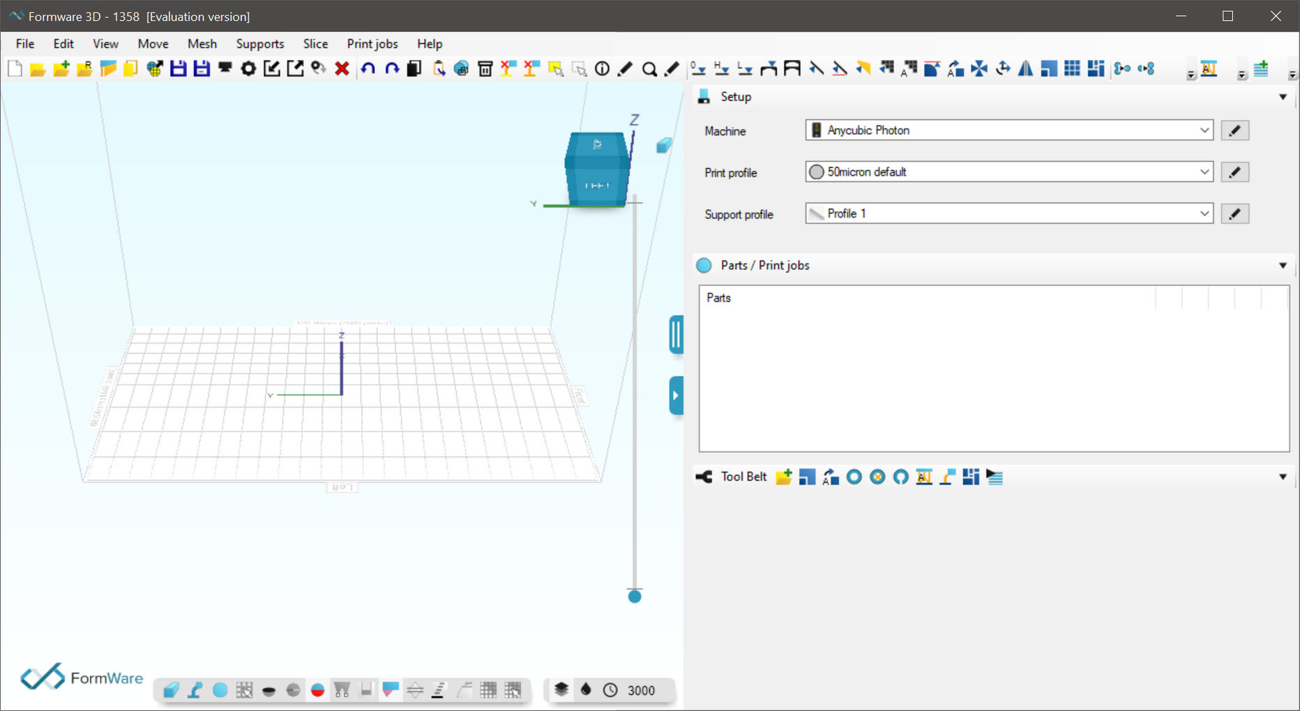Open settings with the gear icon
Image resolution: width=1300 pixels, height=711 pixels.
[248, 68]
